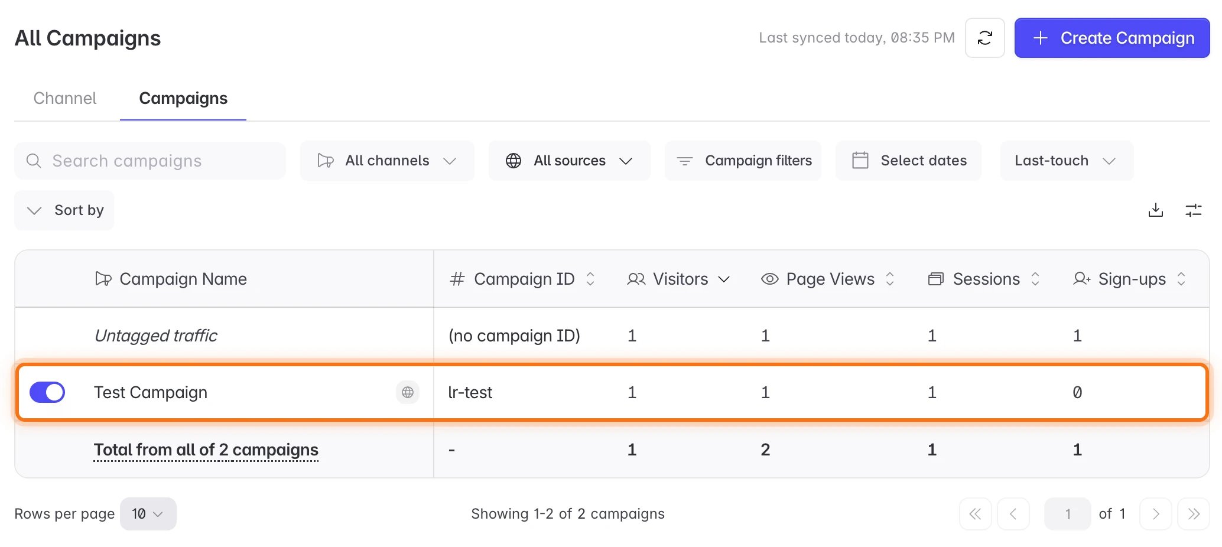
Task: Click the lr-test campaign ID cell
Action: (x=470, y=392)
